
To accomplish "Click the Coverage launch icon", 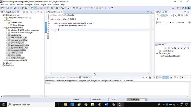I will [x=62, y=8].
